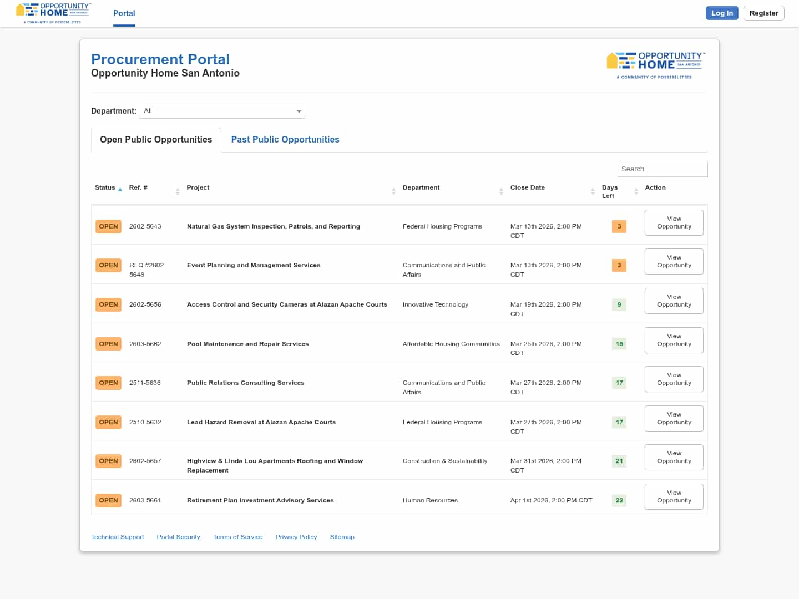799x599 pixels.
Task: Sort table by Status column arrow
Action: coord(120,189)
